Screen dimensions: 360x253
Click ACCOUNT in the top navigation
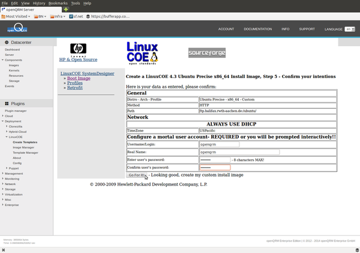pyautogui.click(x=226, y=29)
